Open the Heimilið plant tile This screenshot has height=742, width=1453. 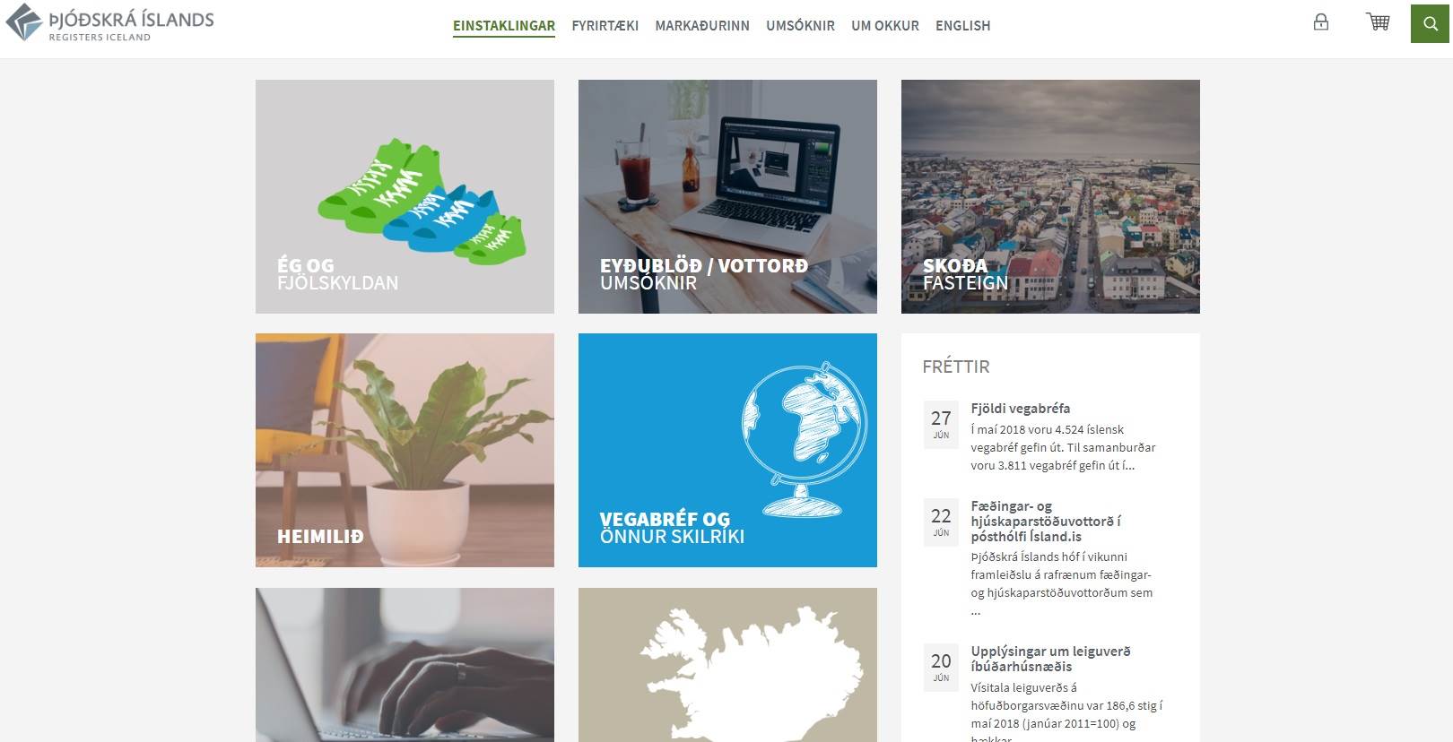[405, 450]
